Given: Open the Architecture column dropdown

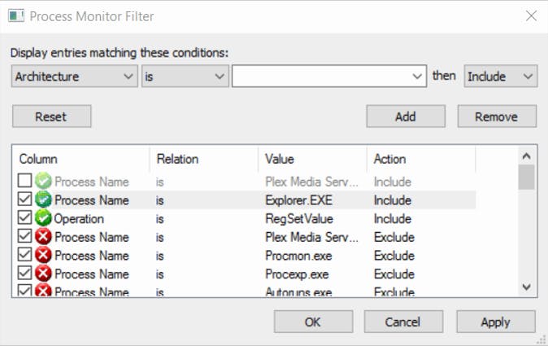Looking at the screenshot, I should click(75, 77).
